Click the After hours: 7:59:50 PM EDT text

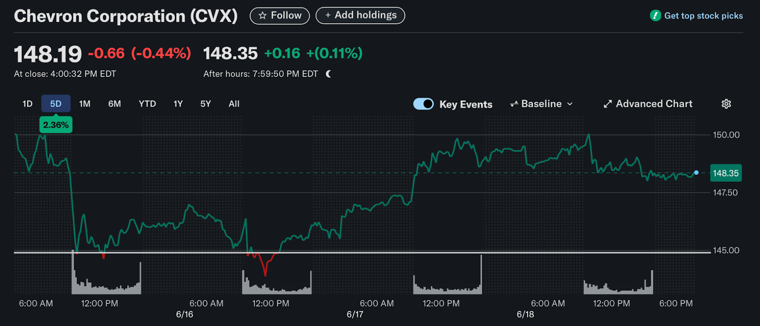coord(261,74)
